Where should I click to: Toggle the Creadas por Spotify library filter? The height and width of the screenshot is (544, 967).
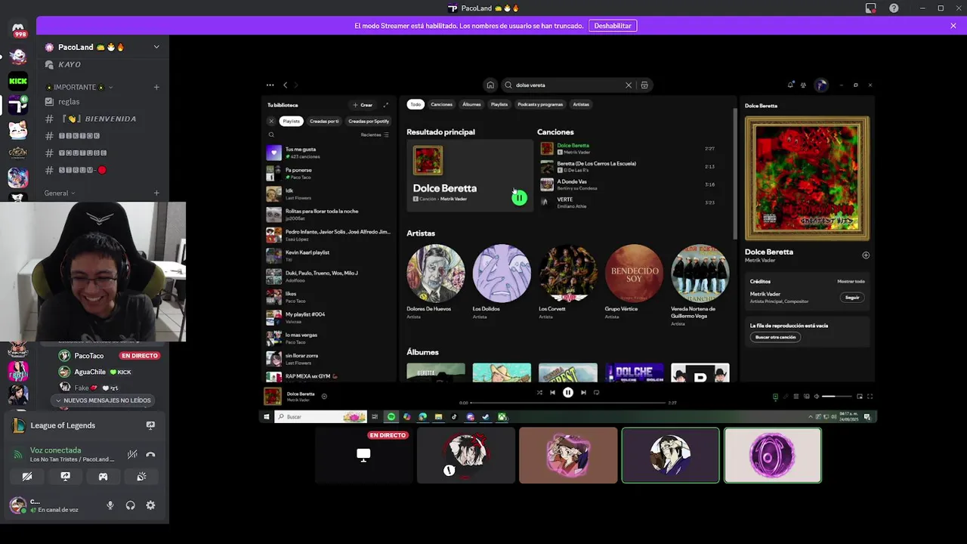pyautogui.click(x=369, y=121)
